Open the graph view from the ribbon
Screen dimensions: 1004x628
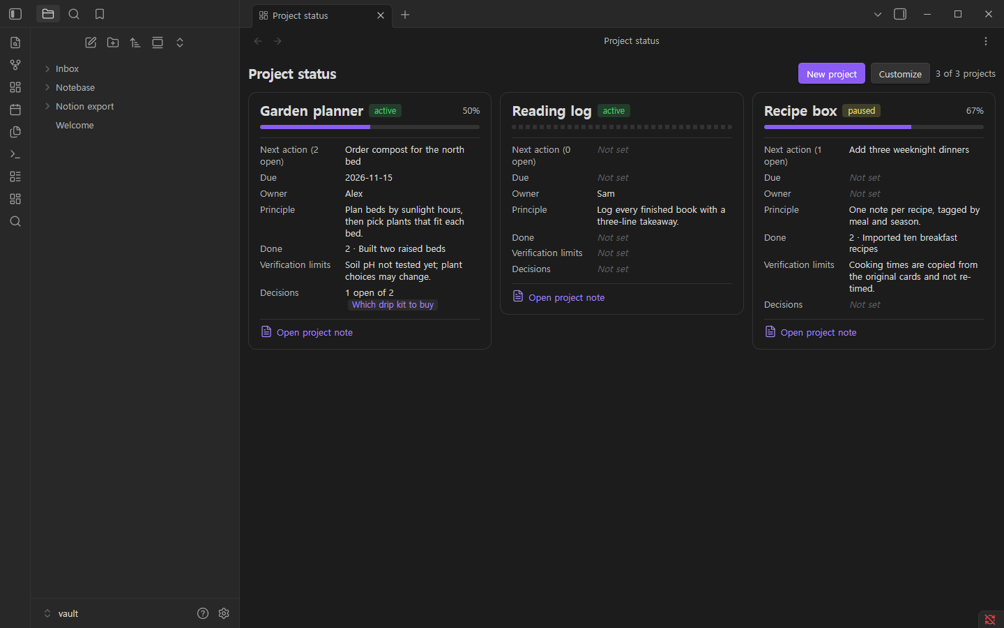(15, 65)
